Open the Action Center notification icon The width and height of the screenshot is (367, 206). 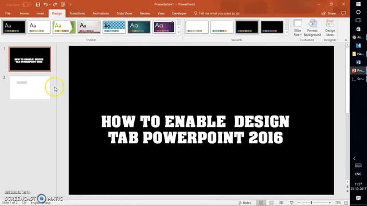(x=358, y=198)
